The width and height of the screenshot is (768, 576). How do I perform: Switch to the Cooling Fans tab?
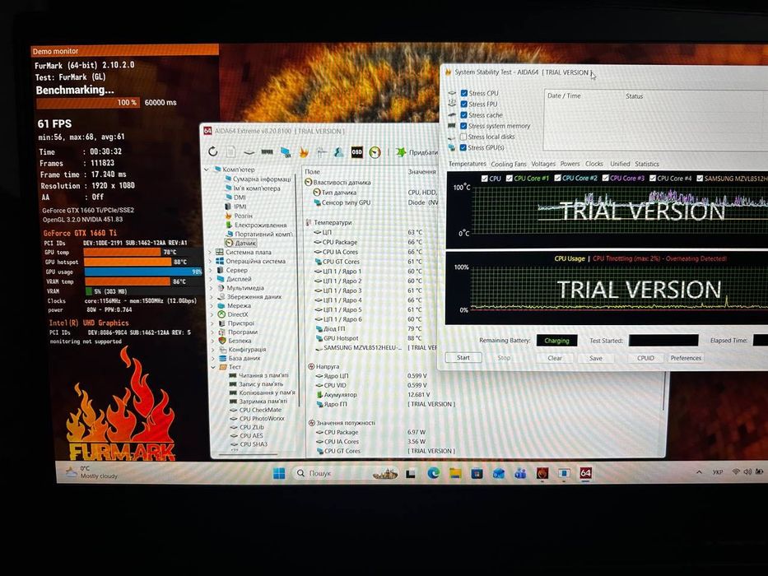tap(509, 164)
